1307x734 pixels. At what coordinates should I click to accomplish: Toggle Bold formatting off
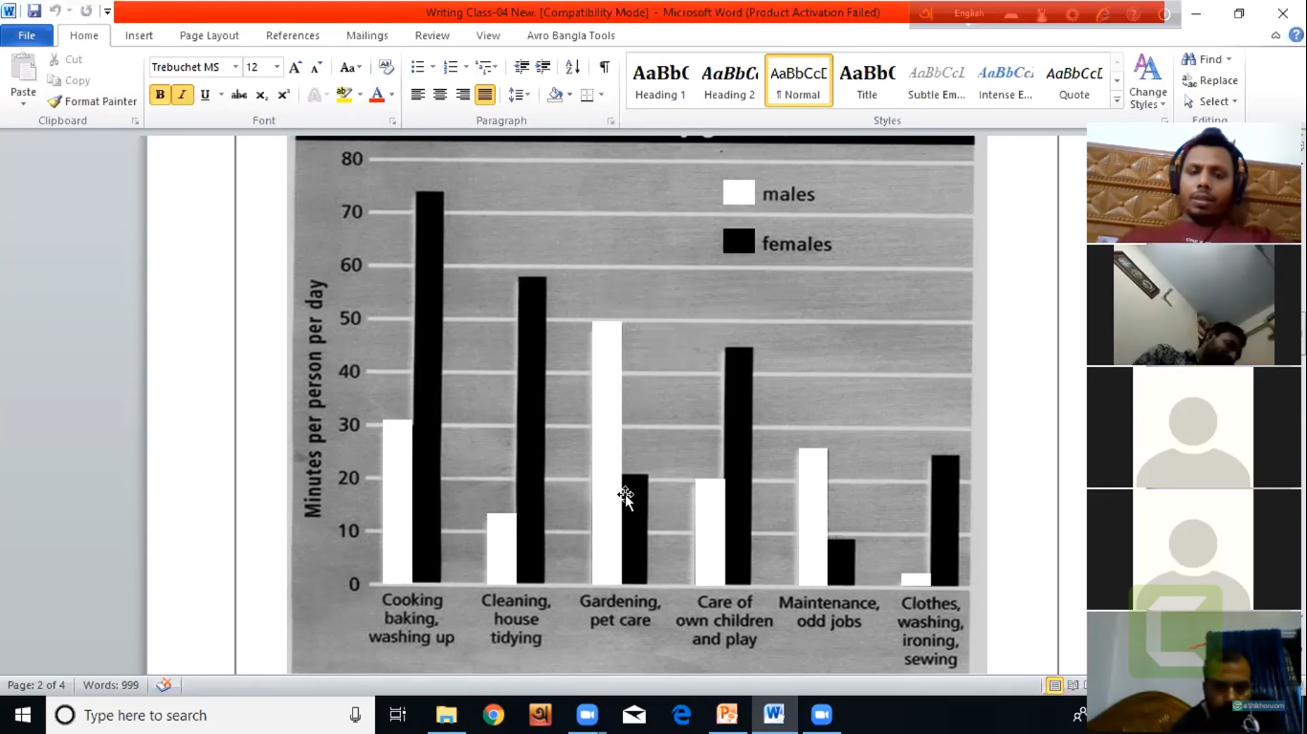click(160, 95)
